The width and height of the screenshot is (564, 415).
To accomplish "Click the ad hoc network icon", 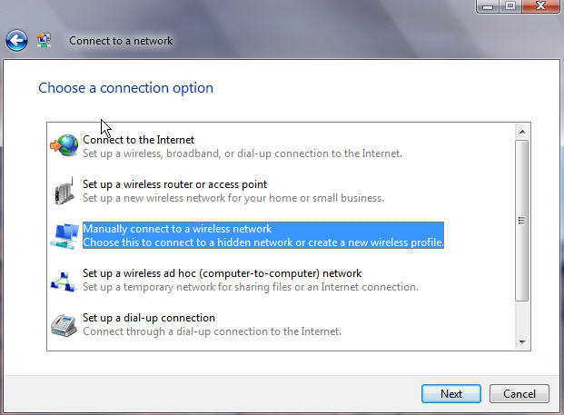I will (x=64, y=282).
